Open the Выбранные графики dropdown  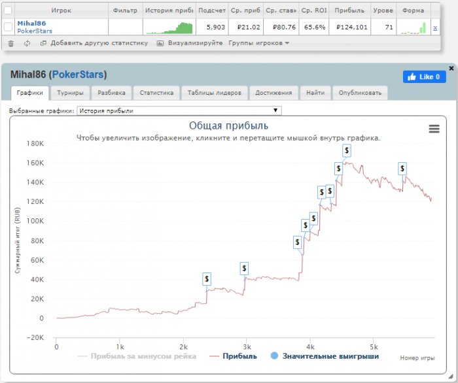(179, 110)
